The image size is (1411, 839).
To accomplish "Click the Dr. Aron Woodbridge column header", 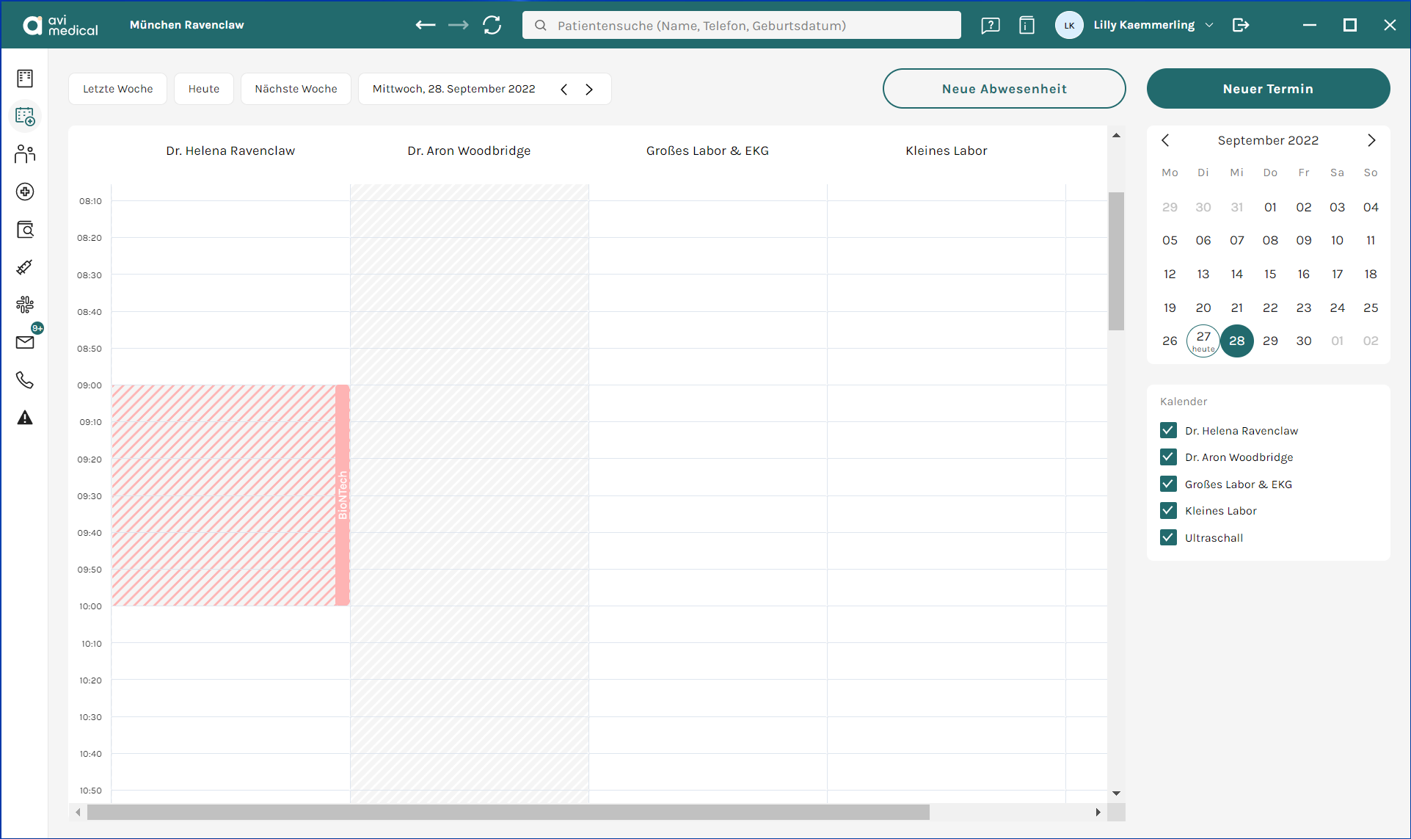I will click(469, 150).
